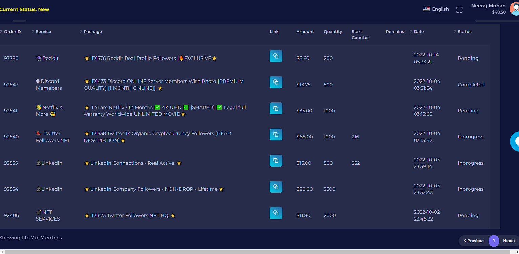This screenshot has height=254, width=519.
Task: Click the $35.00 amount
Action: click(304, 111)
